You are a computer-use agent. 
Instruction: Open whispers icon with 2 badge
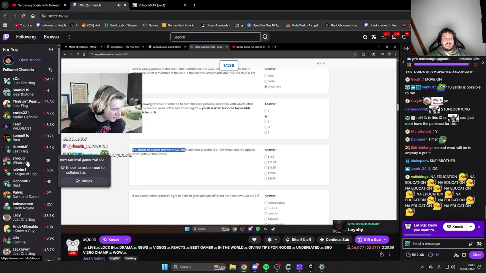[404, 37]
